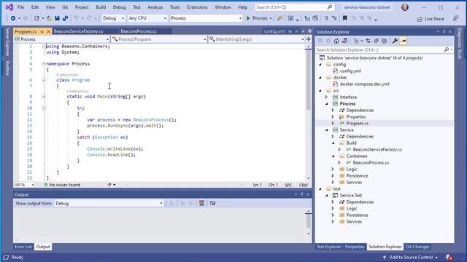Viewport: 467px width, 262px height.
Task: Open the 100 % zoom dropdown
Action: (x=24, y=185)
